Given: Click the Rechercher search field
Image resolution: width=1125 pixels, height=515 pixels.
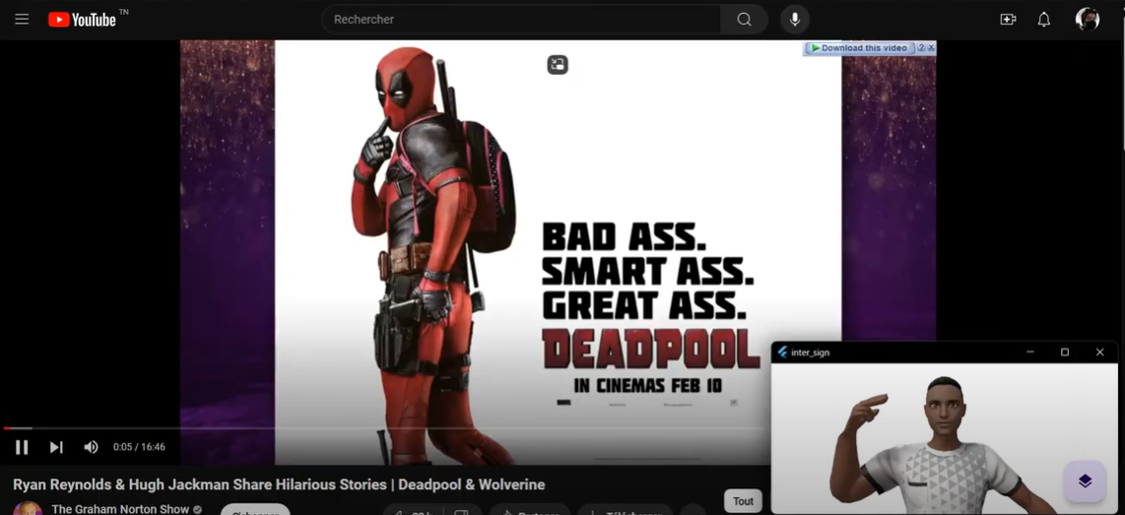Looking at the screenshot, I should tap(521, 20).
